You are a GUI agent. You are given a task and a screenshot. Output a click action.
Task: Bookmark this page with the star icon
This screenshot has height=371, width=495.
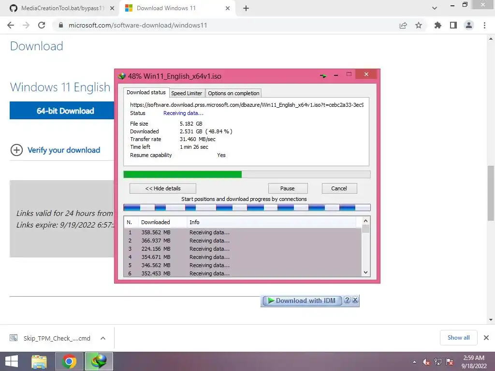click(419, 25)
